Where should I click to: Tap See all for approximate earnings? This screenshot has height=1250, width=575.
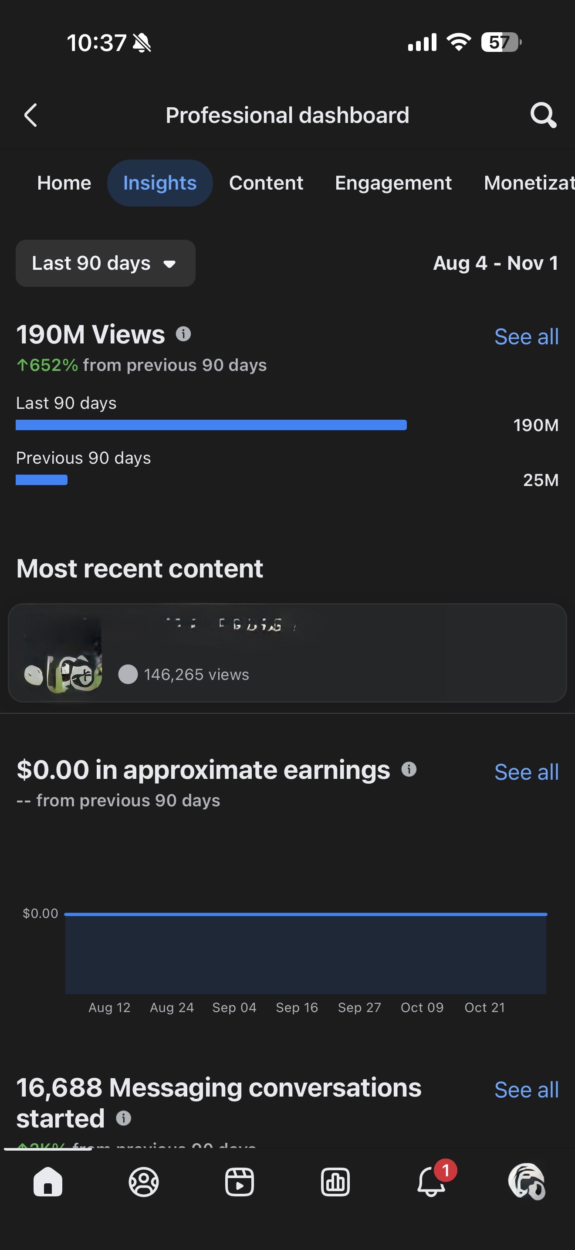[x=526, y=772]
